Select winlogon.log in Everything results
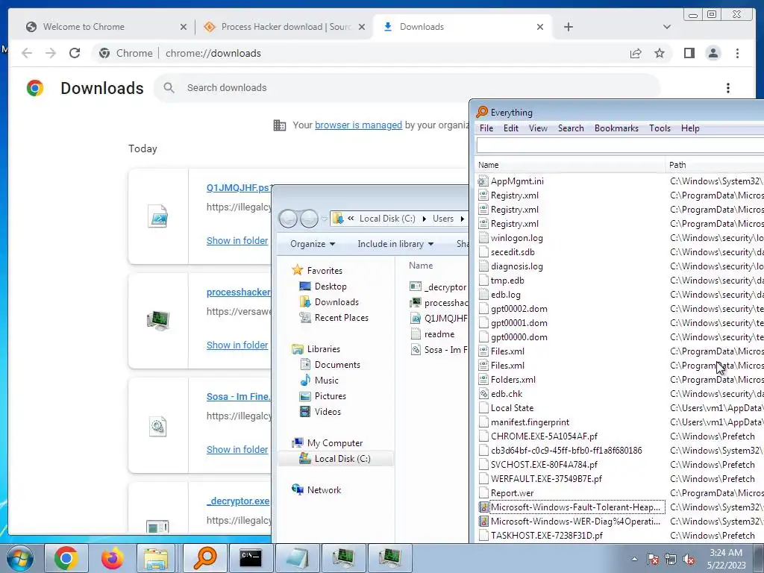Viewport: 764px width, 573px height. click(516, 238)
